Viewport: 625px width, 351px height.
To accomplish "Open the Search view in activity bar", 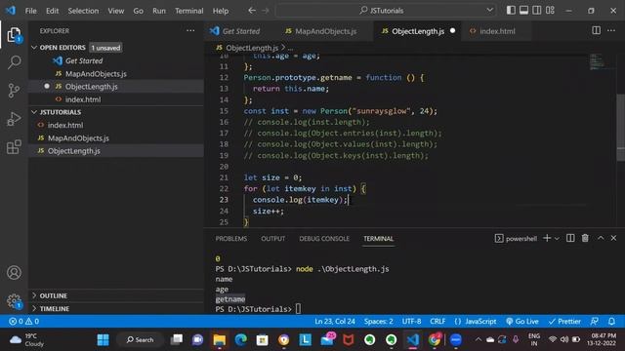I will pyautogui.click(x=14, y=62).
